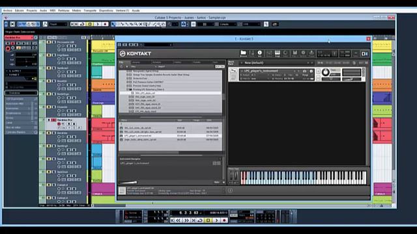Solo the Percusión LMI track
The height and width of the screenshot is (234, 417).
pos(53,42)
